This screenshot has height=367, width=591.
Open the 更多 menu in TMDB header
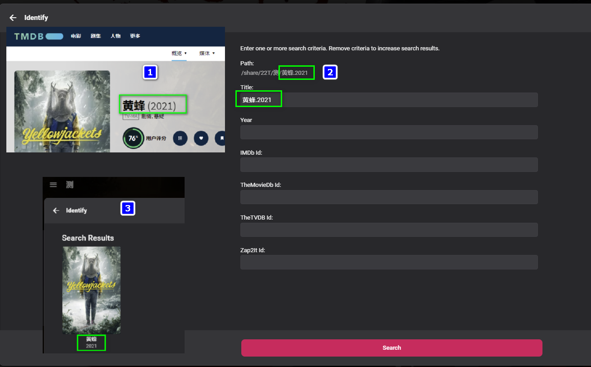tap(135, 36)
